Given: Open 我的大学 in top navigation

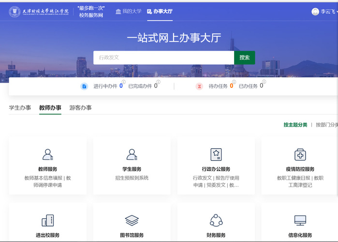Looking at the screenshot, I should (128, 11).
